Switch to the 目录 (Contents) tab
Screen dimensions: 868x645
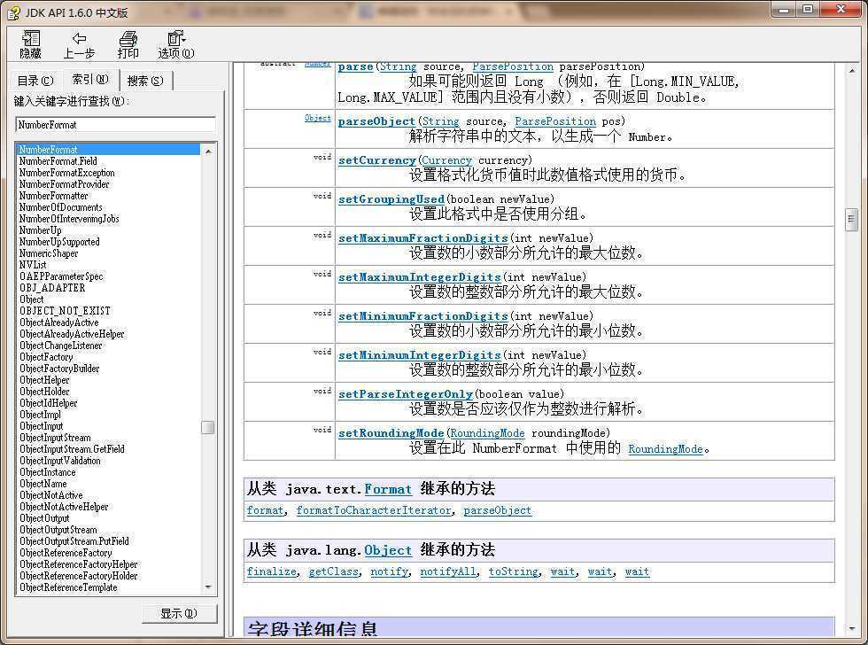(35, 81)
